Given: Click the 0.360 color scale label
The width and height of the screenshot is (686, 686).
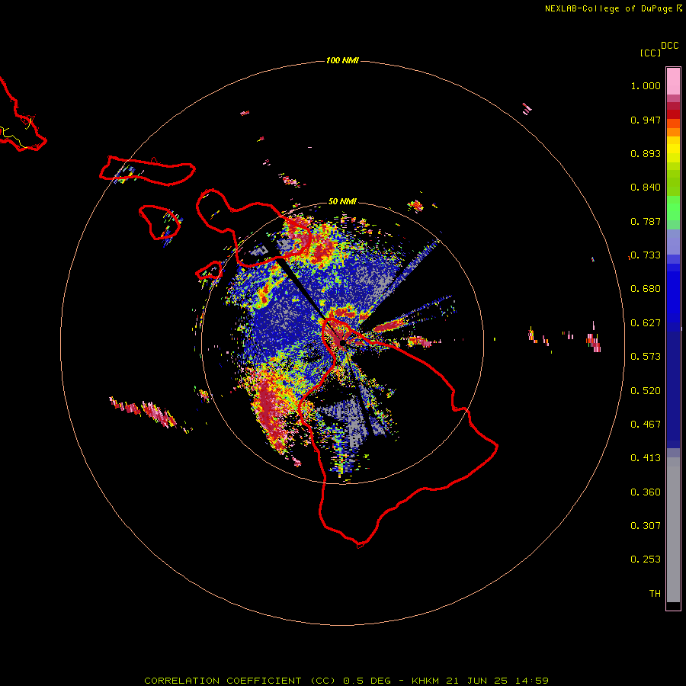Looking at the screenshot, I should pos(646,492).
